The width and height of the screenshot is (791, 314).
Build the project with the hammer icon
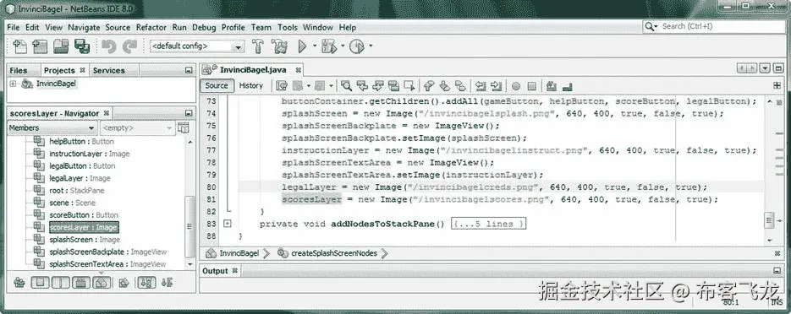coord(258,46)
